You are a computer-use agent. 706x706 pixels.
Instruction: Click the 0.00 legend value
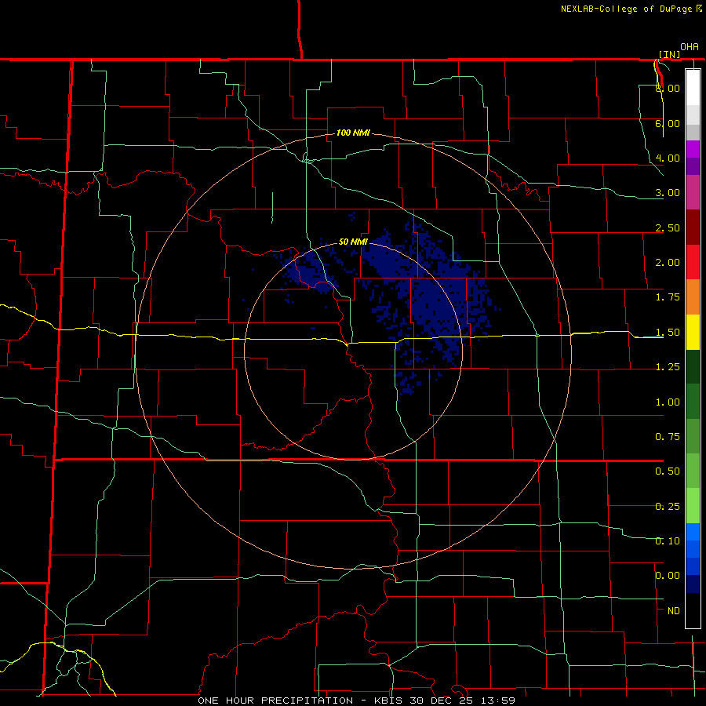click(668, 576)
